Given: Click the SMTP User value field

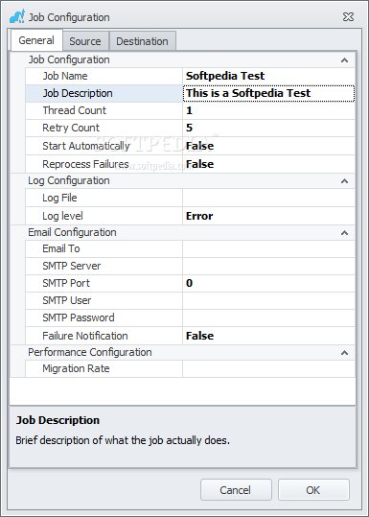Looking at the screenshot, I should coord(268,300).
